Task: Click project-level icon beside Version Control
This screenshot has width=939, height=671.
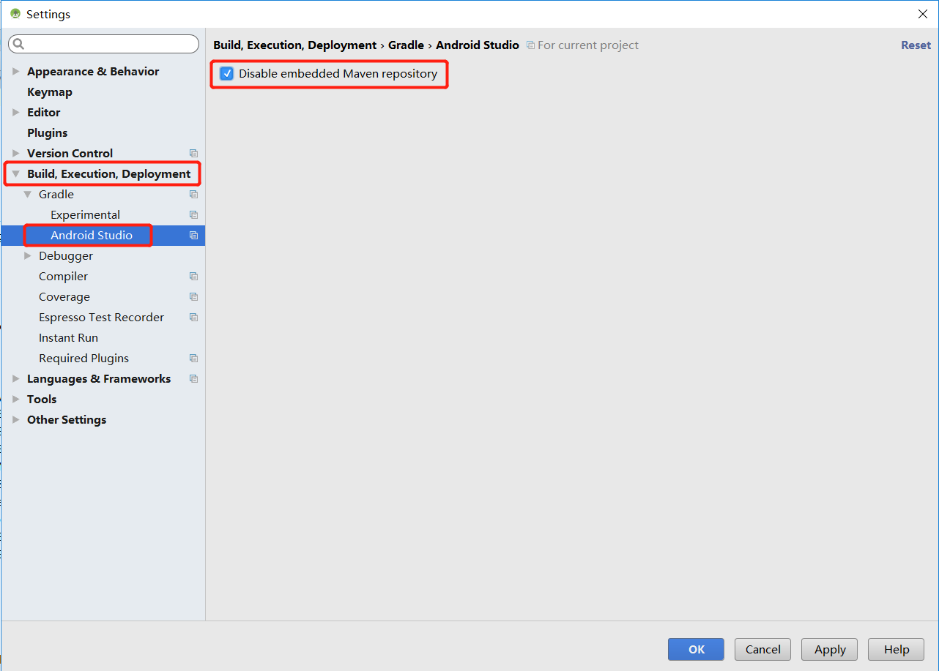Action: (x=193, y=154)
